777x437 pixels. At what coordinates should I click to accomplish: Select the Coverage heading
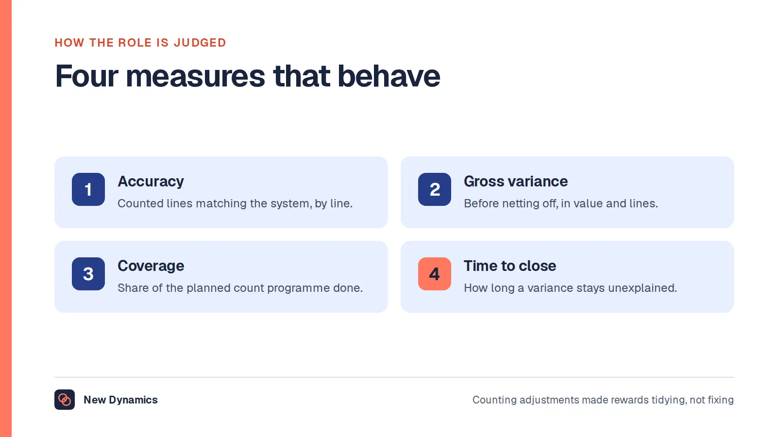(151, 266)
